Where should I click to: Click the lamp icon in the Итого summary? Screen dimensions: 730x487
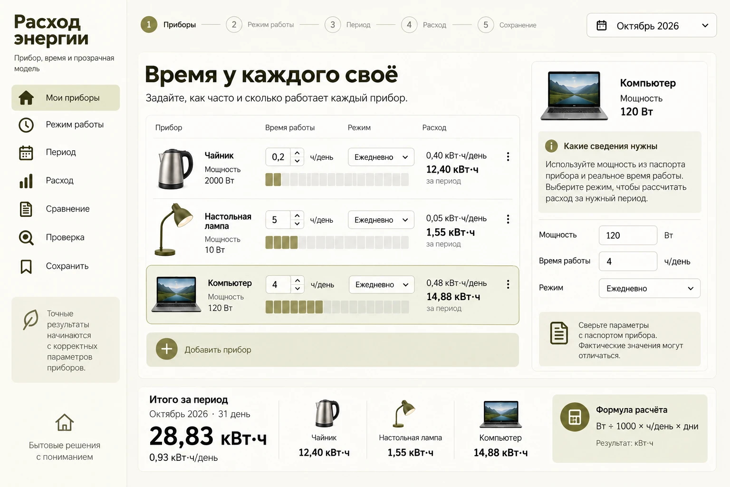click(x=404, y=413)
